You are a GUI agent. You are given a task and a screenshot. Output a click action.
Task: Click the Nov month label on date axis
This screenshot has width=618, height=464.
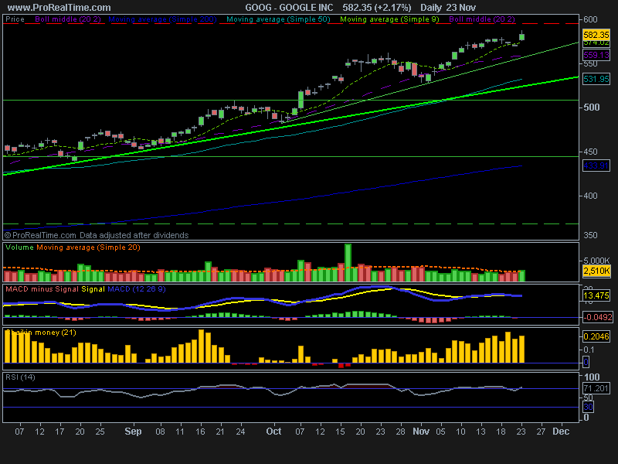421,432
